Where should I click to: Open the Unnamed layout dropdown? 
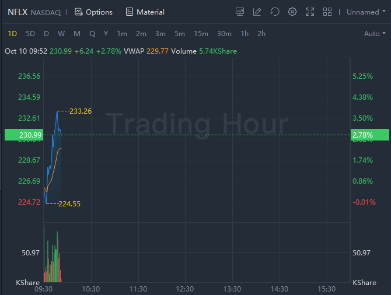[x=366, y=12]
